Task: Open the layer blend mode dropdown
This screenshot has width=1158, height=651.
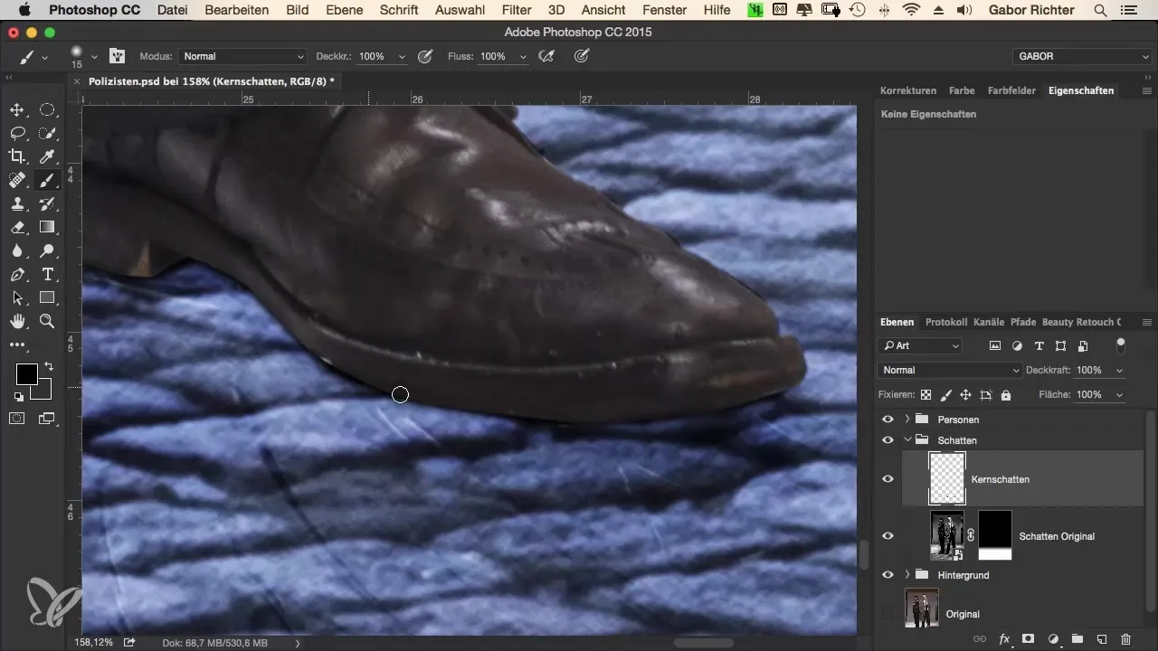Action: point(949,371)
